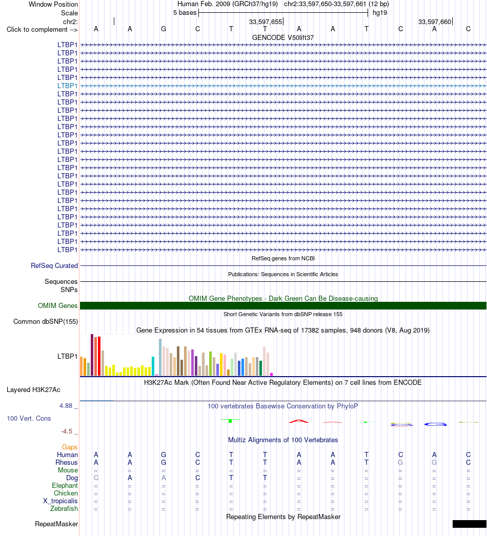Click the Rhesus species label
The width and height of the screenshot is (487, 536).
[x=67, y=463]
